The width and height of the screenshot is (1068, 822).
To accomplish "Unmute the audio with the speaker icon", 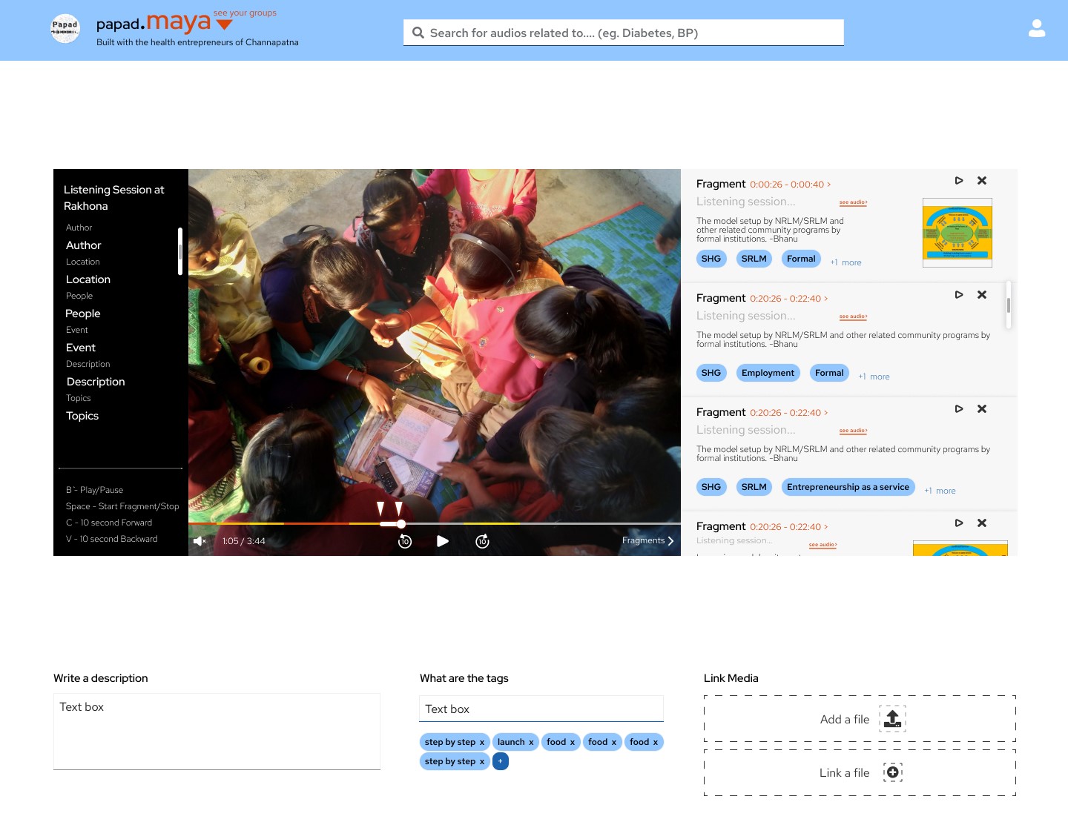I will (x=200, y=541).
